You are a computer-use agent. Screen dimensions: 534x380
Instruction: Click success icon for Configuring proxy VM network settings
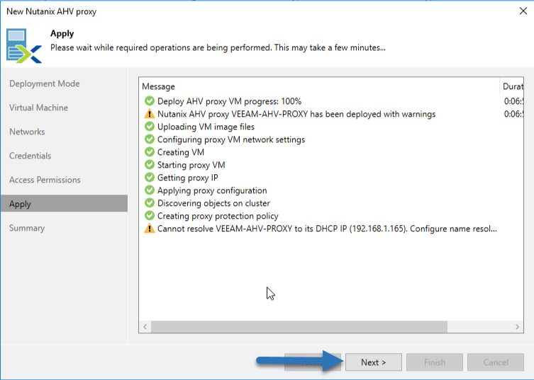click(x=149, y=139)
